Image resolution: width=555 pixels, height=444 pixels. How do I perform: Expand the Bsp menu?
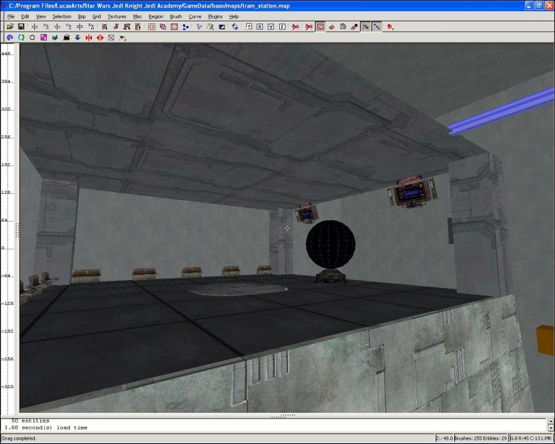pyautogui.click(x=82, y=17)
